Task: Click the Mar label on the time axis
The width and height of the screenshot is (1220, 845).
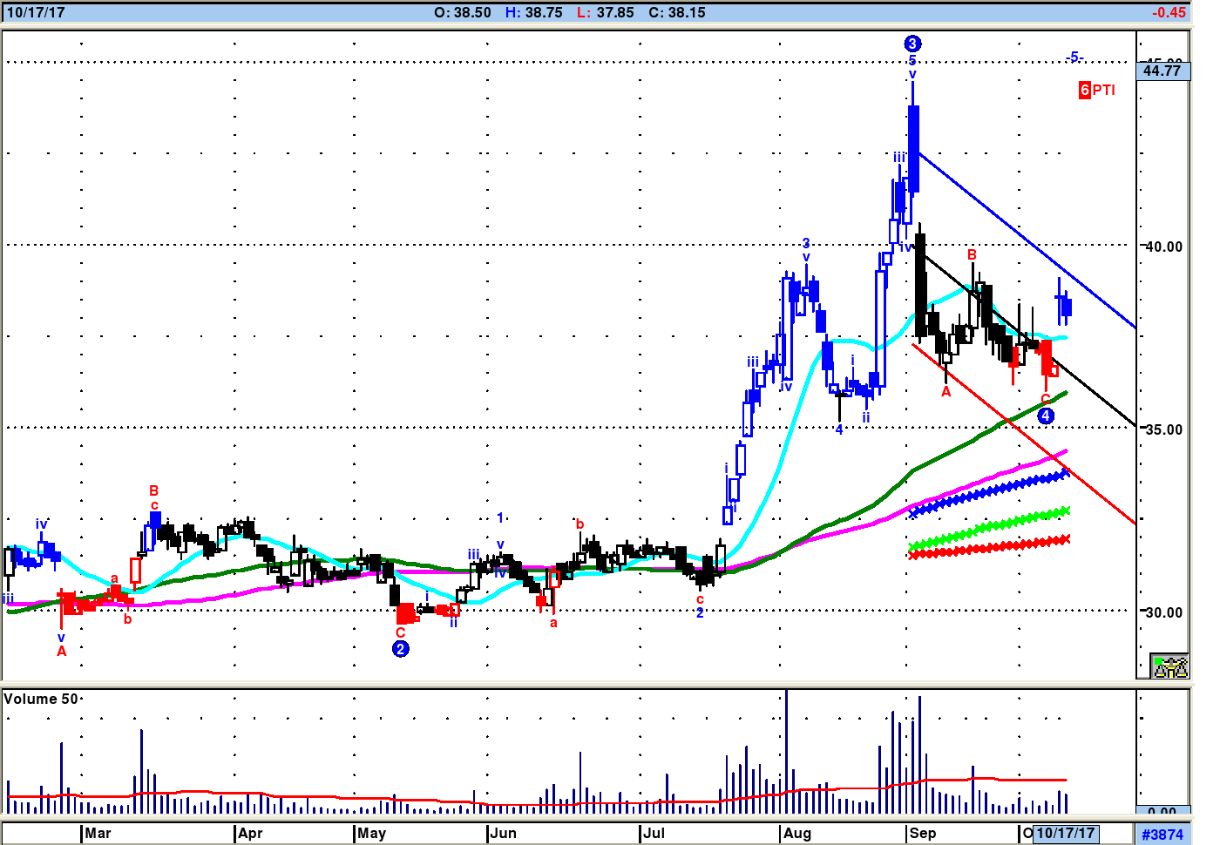Action: tap(98, 834)
